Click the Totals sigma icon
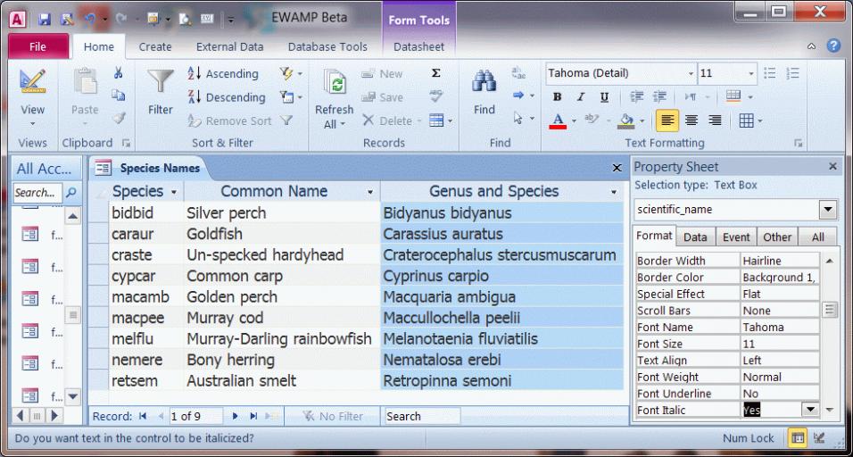Image resolution: width=853 pixels, height=457 pixels. pos(435,73)
